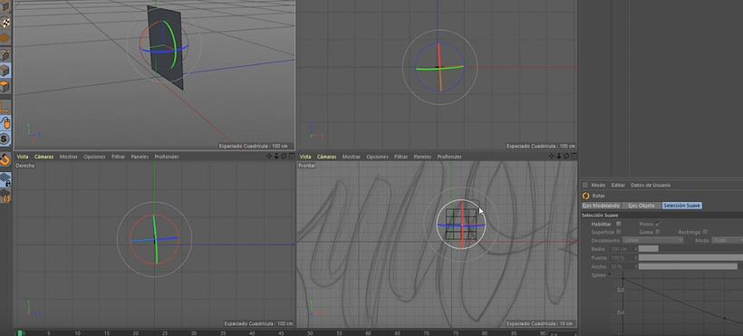
Task: Click Frontal viewport move-camera icon
Action: [x=552, y=157]
